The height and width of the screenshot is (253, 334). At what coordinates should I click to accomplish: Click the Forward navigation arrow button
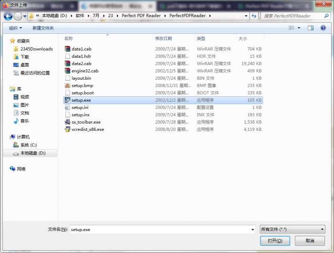coord(18,16)
